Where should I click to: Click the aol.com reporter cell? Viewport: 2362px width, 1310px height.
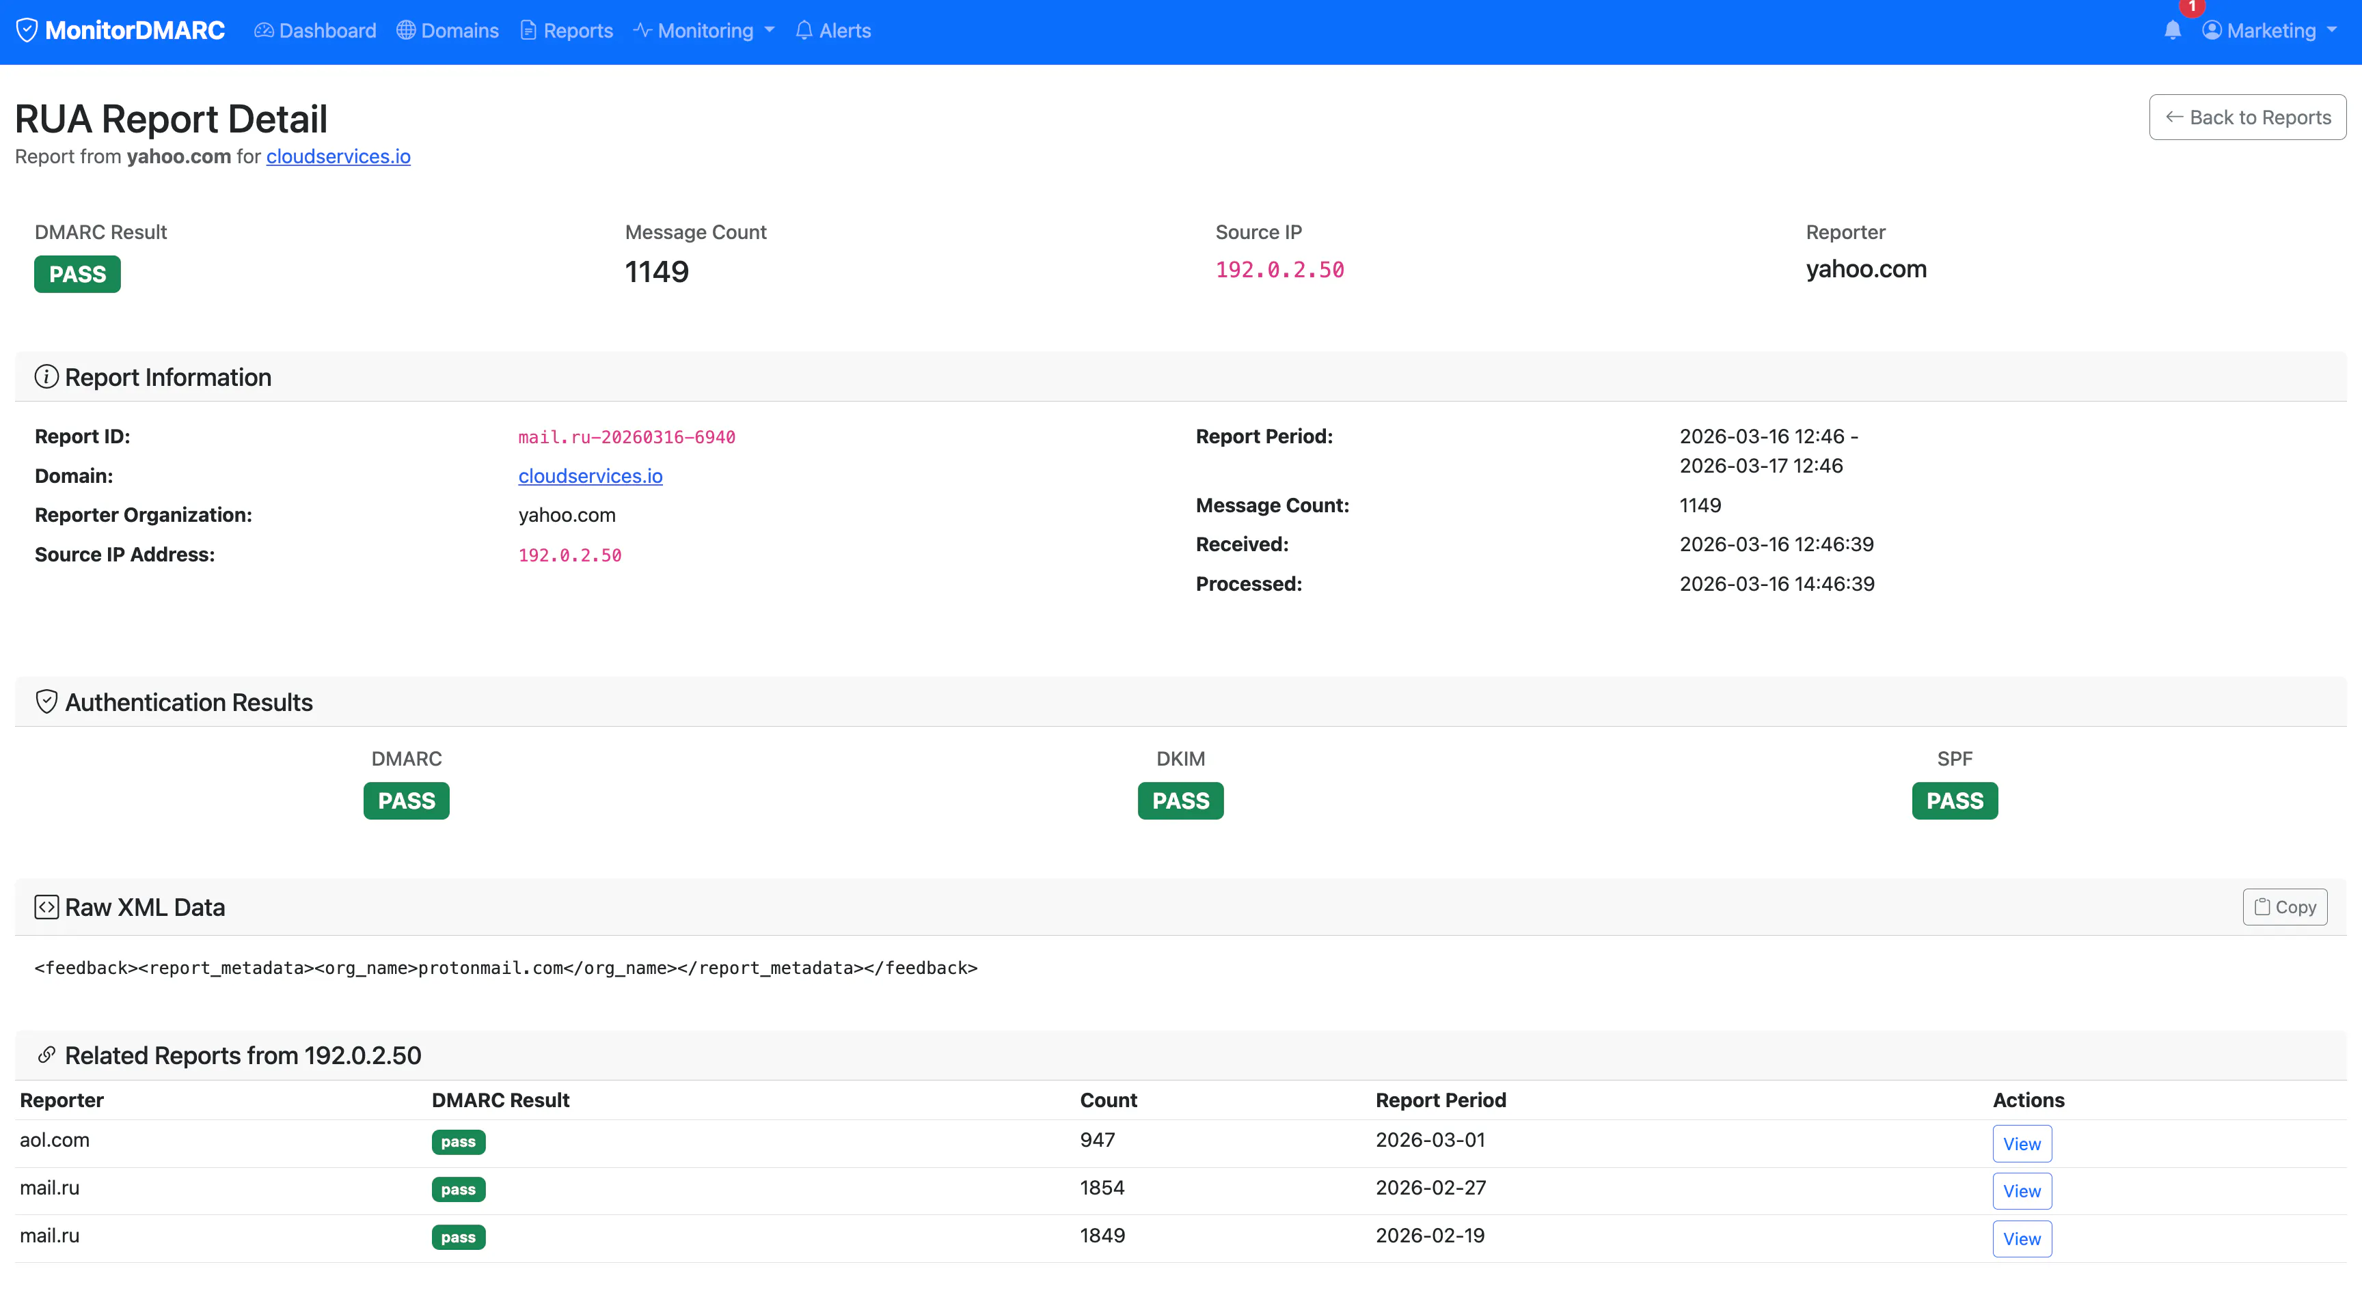point(55,1140)
